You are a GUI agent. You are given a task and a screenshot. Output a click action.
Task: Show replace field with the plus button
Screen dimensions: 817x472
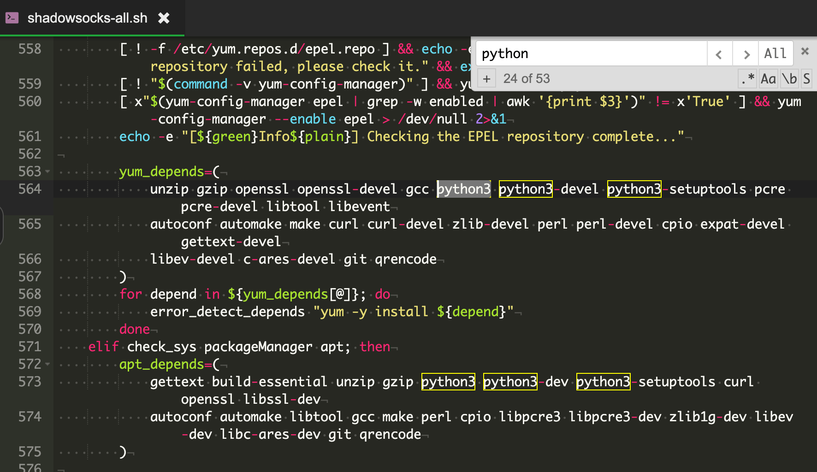point(486,79)
